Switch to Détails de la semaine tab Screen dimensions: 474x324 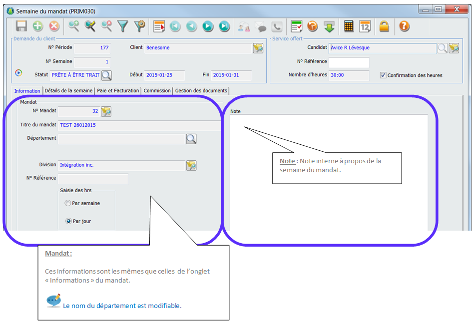click(x=68, y=91)
